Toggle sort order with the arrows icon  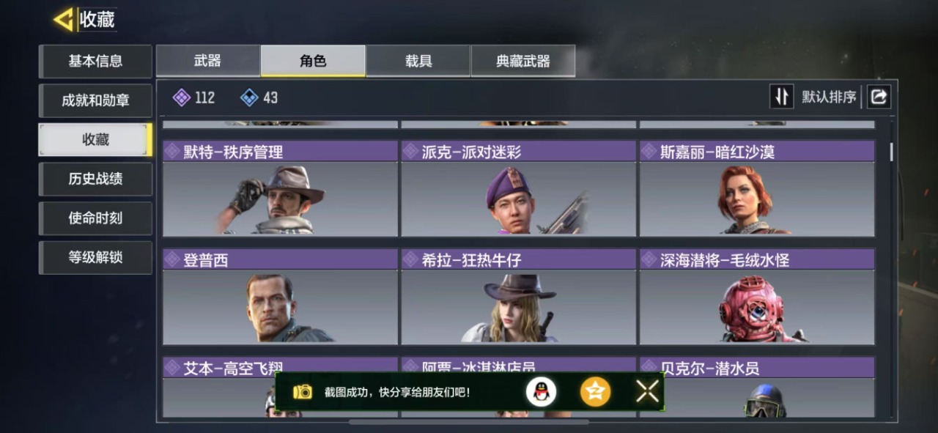click(x=781, y=96)
